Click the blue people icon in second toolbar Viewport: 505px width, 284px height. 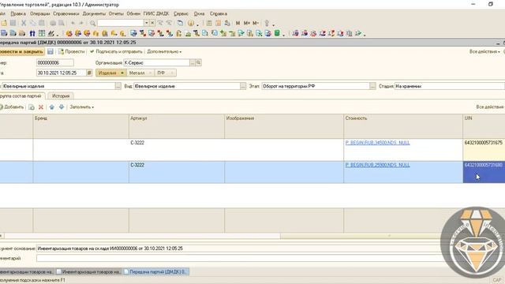coord(32,33)
